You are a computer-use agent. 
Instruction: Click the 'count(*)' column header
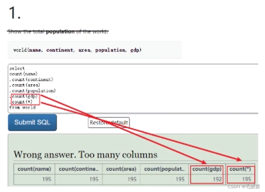tap(240, 169)
